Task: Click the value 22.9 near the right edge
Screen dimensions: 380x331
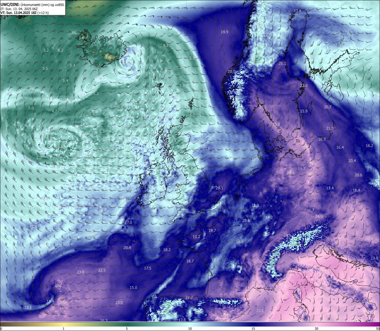Action: click(x=369, y=239)
